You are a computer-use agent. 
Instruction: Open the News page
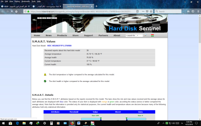pos(49,35)
